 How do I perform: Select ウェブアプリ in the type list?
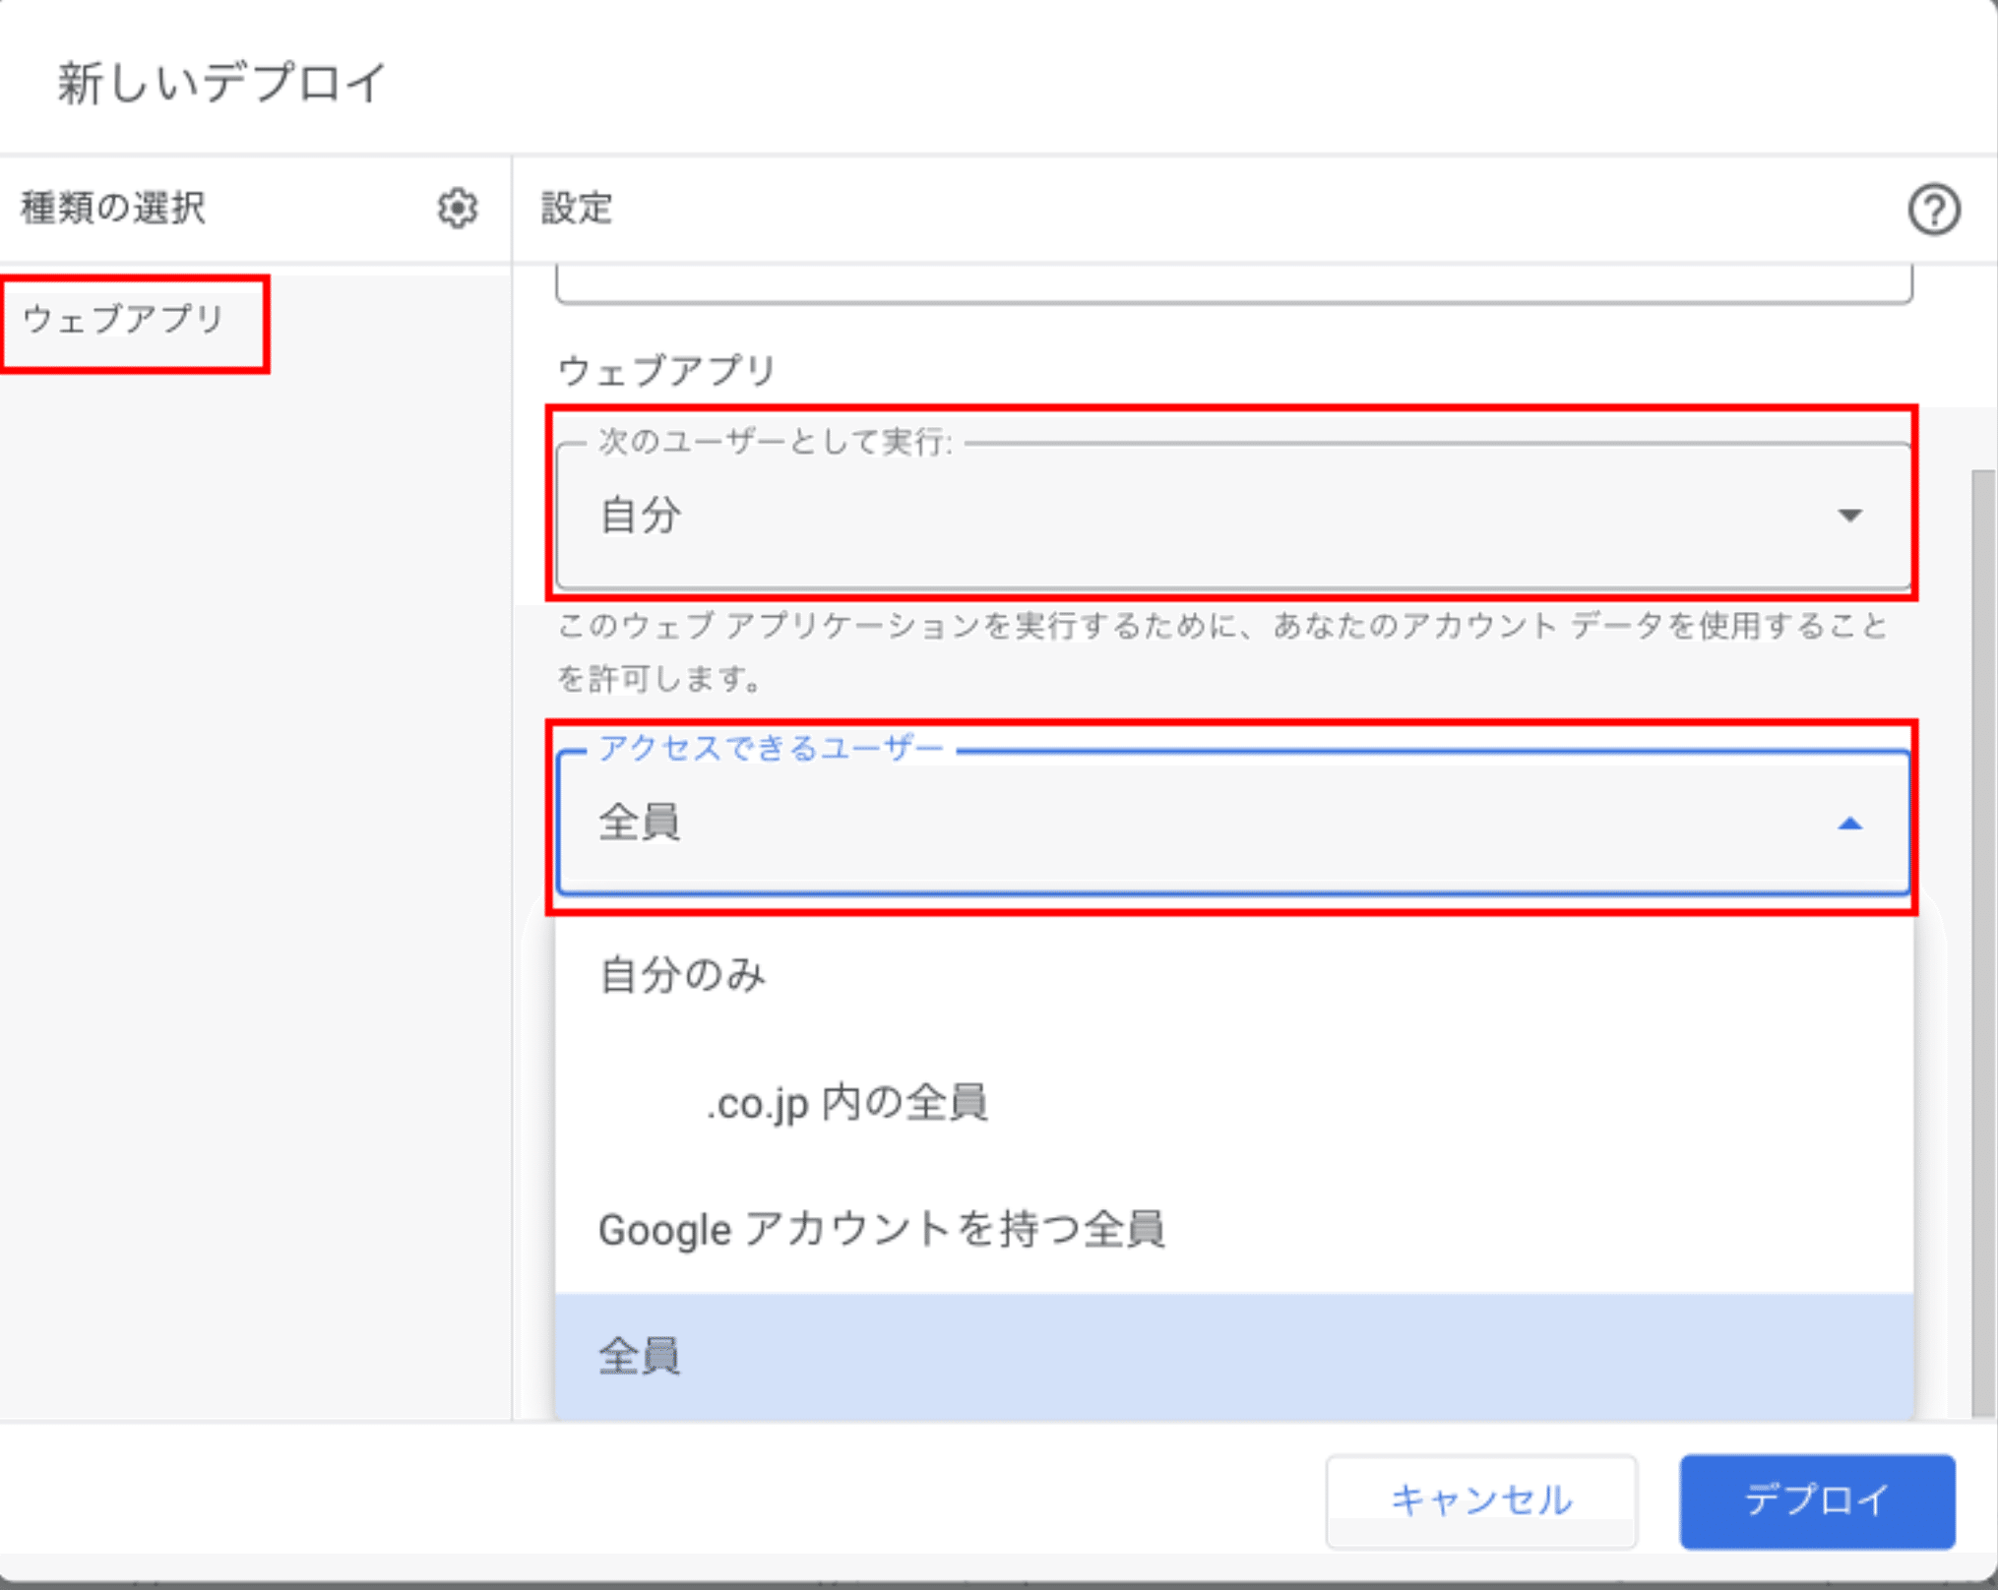coord(124,320)
